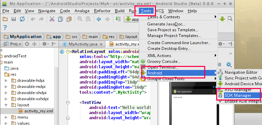
Task: Open gear settings in the right panel
Action: [221, 44]
